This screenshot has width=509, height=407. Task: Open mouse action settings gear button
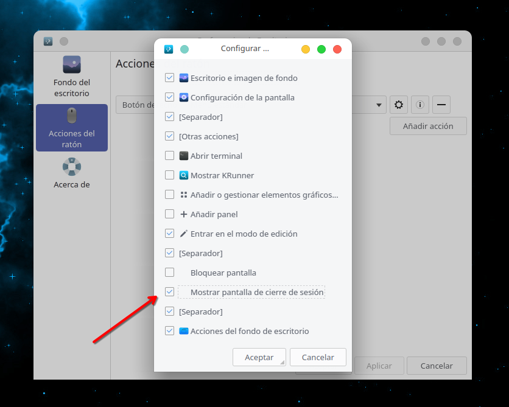[399, 105]
